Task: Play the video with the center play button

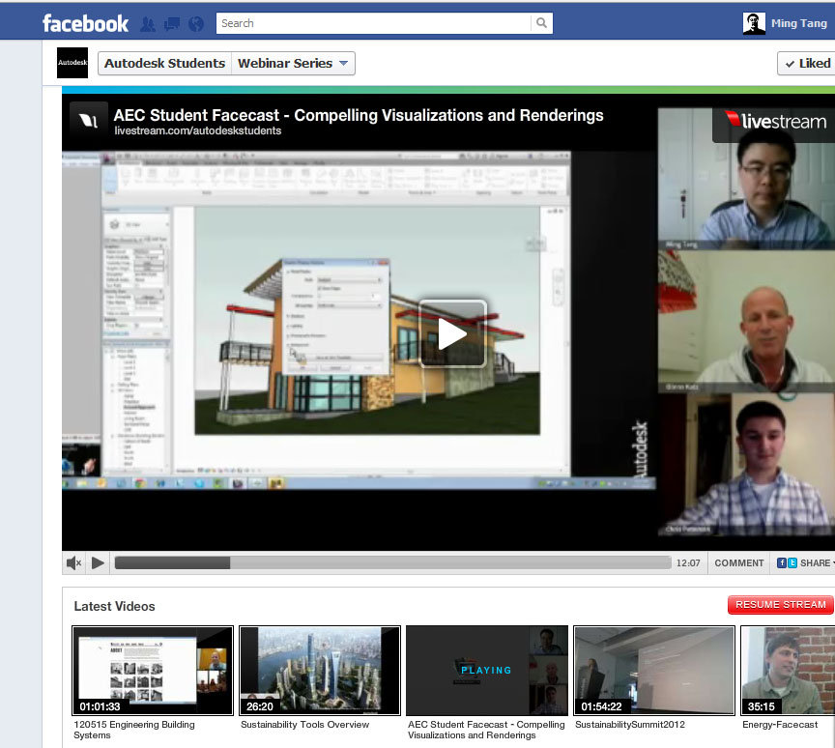Action: (x=452, y=333)
